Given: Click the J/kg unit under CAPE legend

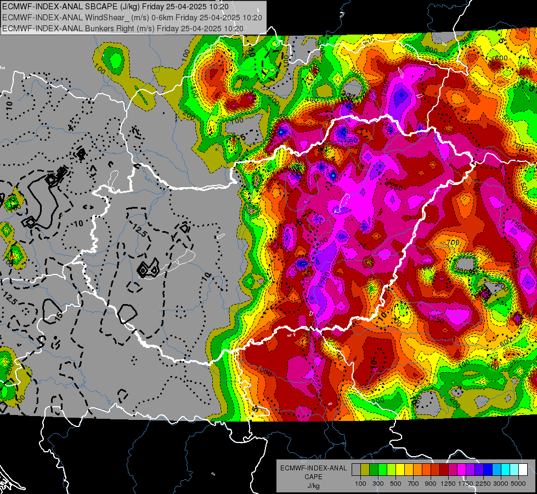Looking at the screenshot, I should click(313, 486).
